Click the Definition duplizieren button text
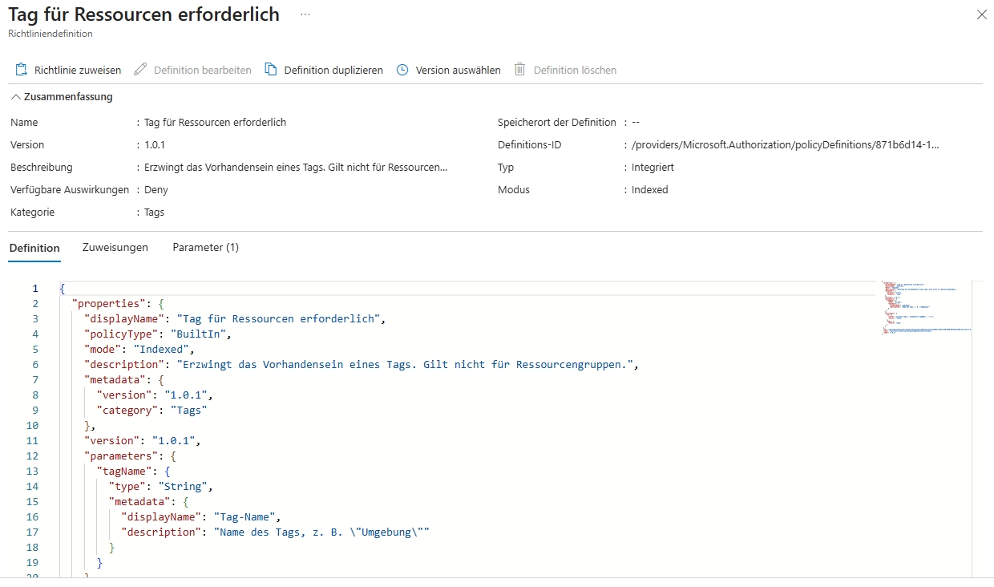Screen dimensions: 994x587 coord(333,70)
